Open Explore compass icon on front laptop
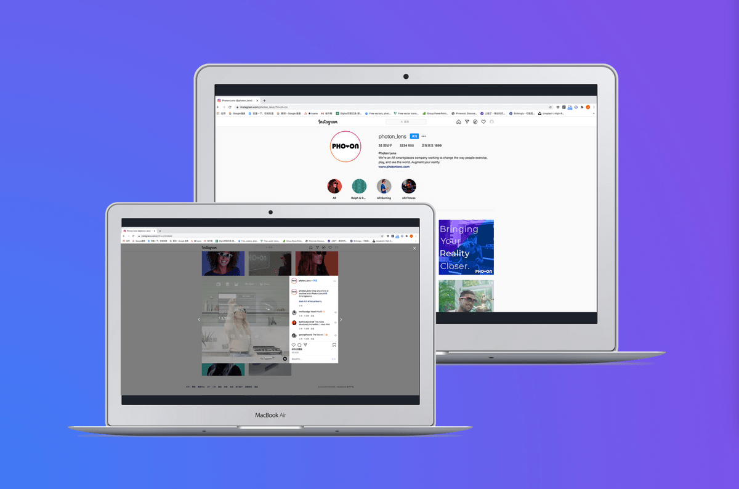This screenshot has width=739, height=489. pos(324,248)
